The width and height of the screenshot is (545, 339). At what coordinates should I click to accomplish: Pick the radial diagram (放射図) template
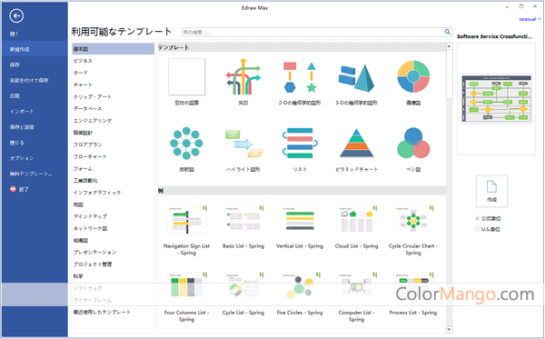(186, 144)
